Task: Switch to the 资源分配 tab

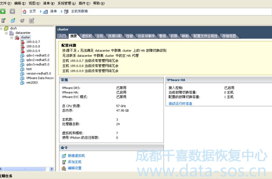Action: (115, 36)
